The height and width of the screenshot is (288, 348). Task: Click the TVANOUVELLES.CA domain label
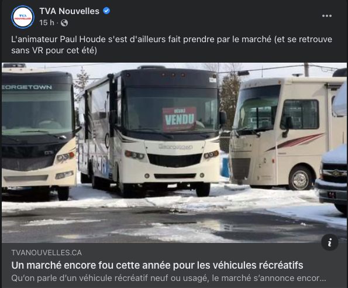coord(46,252)
